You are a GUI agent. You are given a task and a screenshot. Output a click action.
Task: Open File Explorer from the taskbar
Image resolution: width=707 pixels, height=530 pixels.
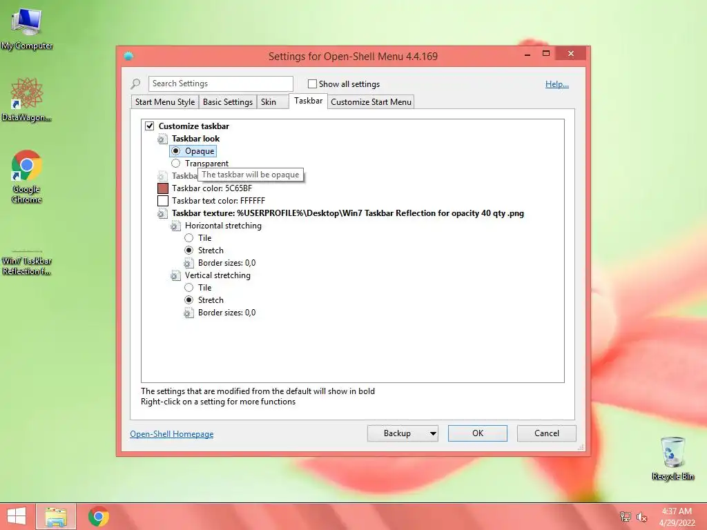(x=56, y=517)
